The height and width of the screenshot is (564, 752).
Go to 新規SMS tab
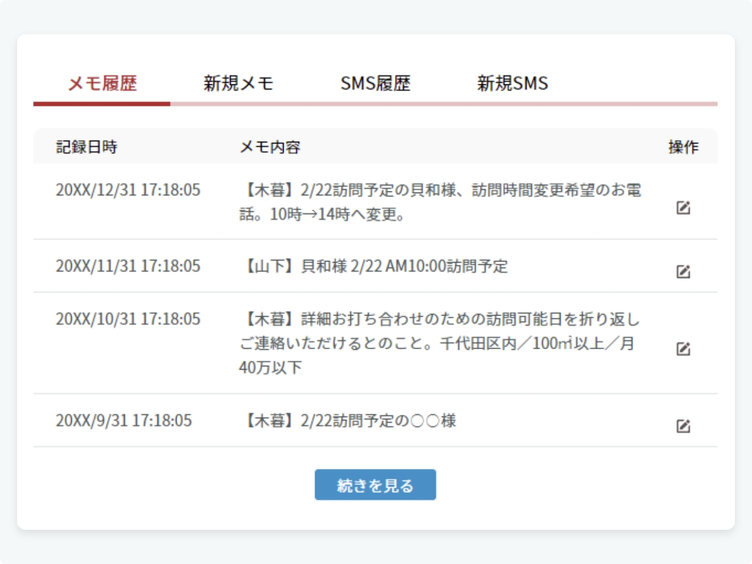512,83
